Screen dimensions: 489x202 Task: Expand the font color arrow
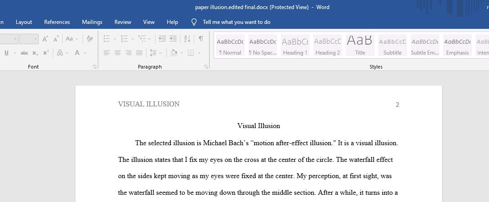85,53
